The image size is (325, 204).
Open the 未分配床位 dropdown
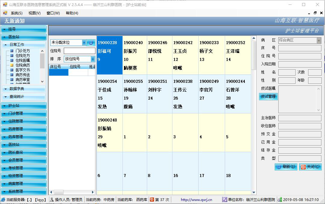[84, 43]
